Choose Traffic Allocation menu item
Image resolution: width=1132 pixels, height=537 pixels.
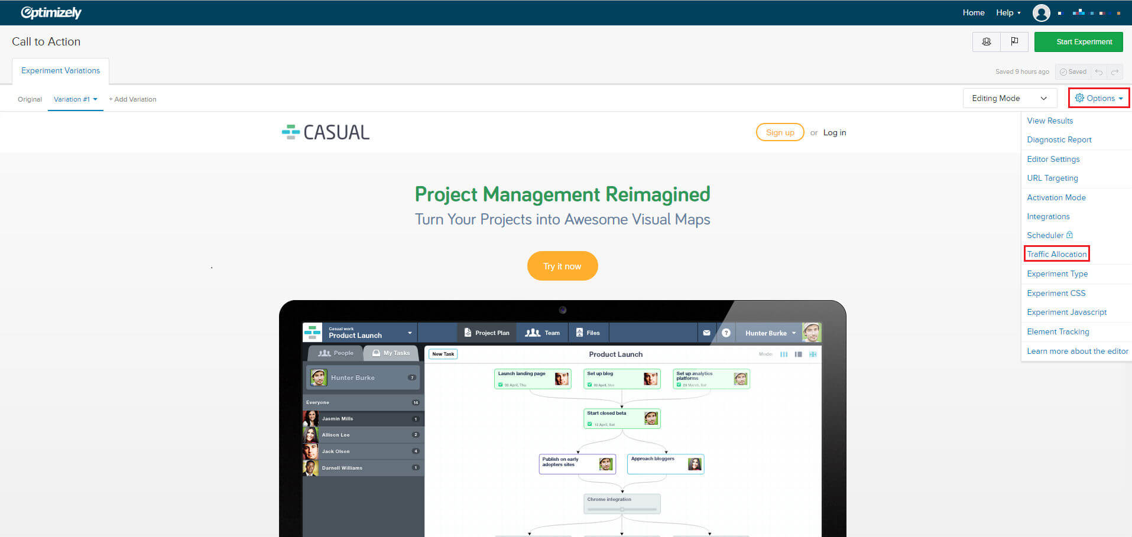(x=1057, y=254)
